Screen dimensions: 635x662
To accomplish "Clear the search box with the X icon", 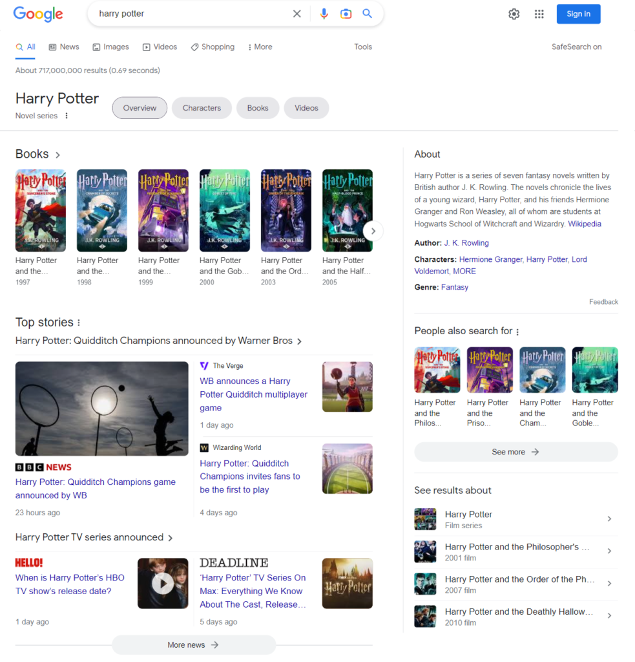I will pyautogui.click(x=297, y=14).
